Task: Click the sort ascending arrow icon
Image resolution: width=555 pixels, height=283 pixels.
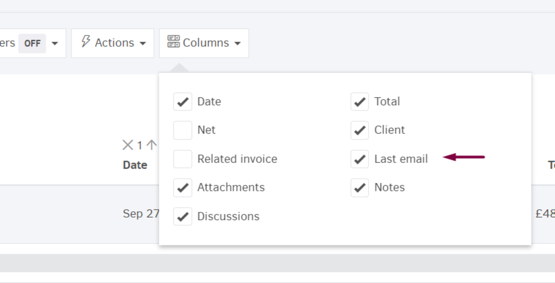Action: click(152, 145)
